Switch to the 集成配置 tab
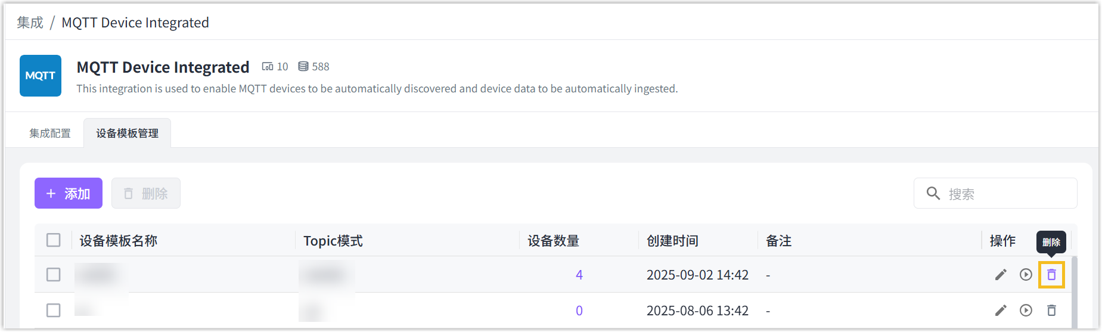 50,134
